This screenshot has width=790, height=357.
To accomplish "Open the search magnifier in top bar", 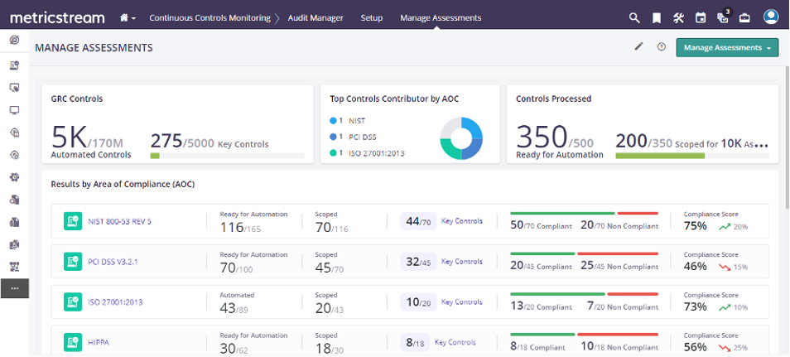I will point(634,17).
